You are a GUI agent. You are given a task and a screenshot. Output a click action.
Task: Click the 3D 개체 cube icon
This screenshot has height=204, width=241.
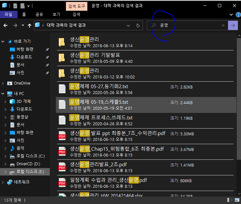(12, 102)
